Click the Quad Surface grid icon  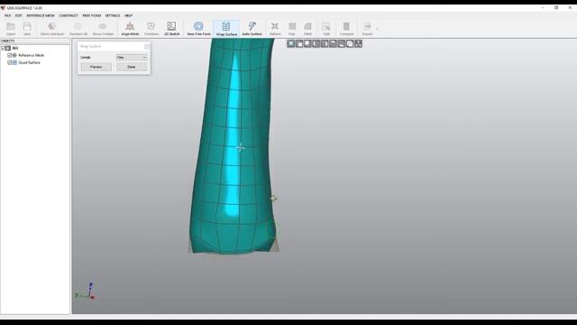pyautogui.click(x=14, y=62)
